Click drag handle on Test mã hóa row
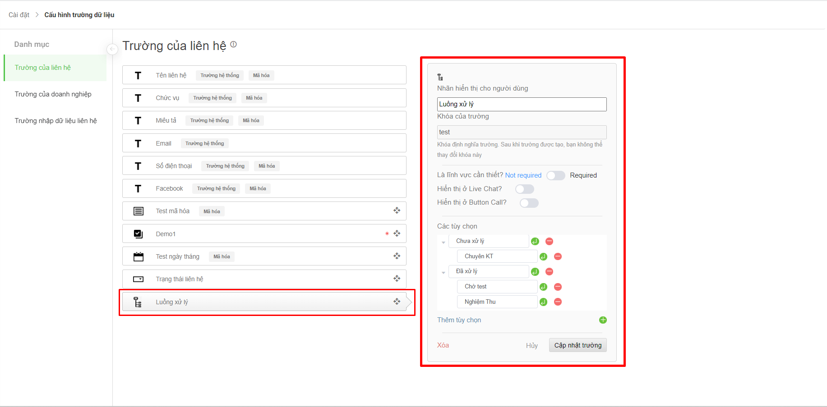827x407 pixels. coord(397,211)
